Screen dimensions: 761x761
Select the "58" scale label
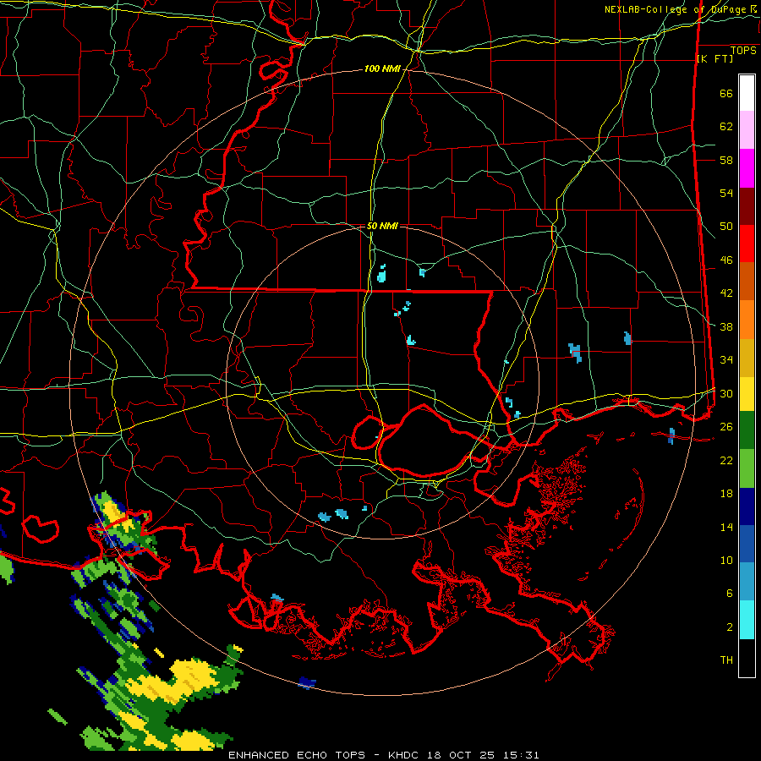726,160
